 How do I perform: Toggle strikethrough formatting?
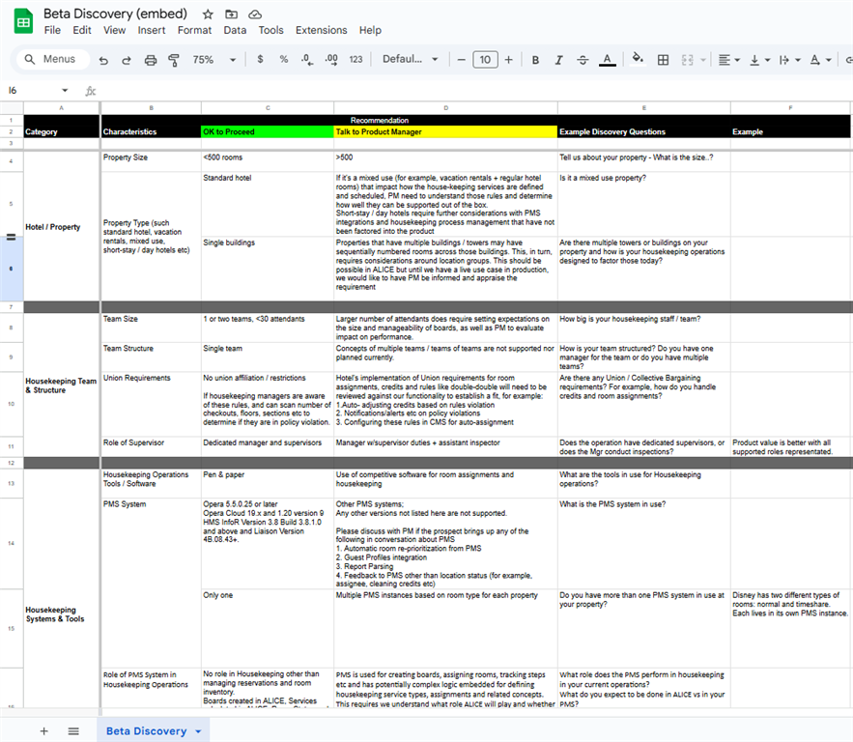coord(583,60)
